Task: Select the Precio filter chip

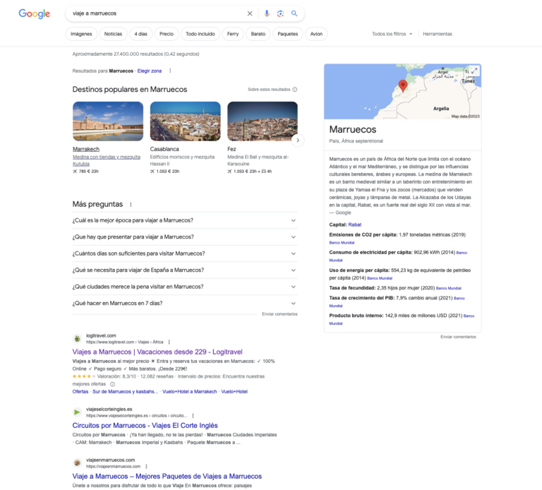Action: (x=167, y=34)
